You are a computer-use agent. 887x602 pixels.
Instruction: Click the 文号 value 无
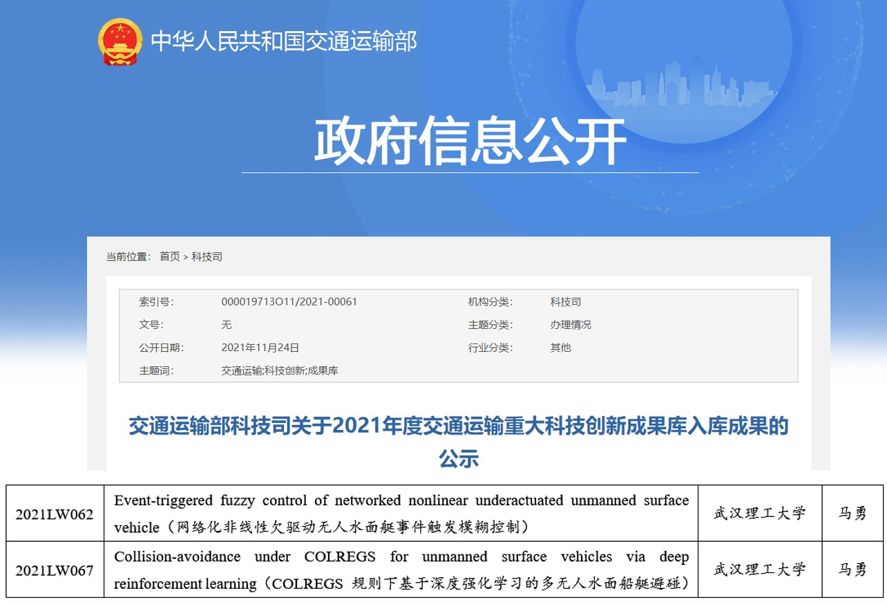coord(227,325)
